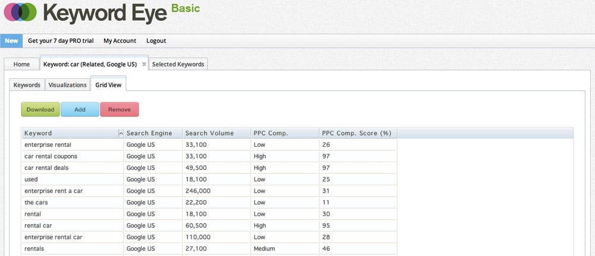
Task: Sort by PPC Comp. column header
Action: (285, 133)
